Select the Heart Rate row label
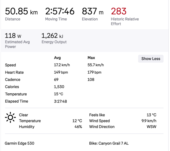Viewport: 170px width, 151px height. click(x=14, y=72)
